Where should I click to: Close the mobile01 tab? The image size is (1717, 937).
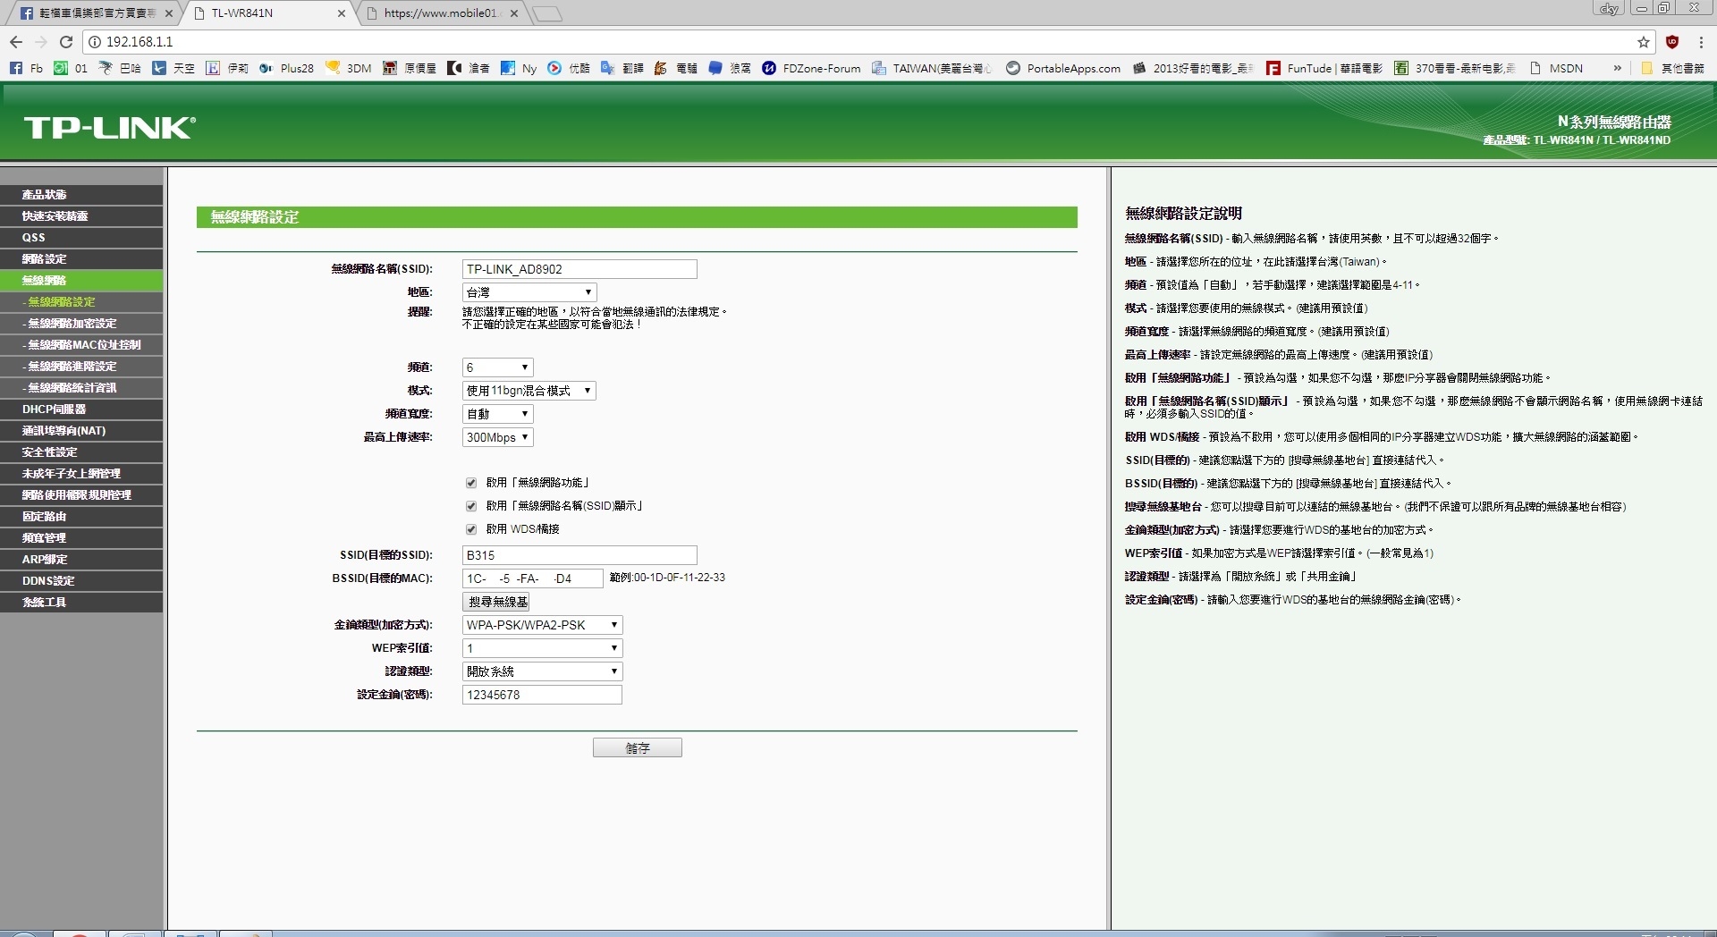click(x=513, y=13)
